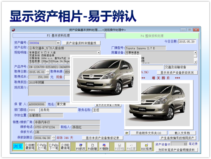Click 开启附件文件夹(0) button
This screenshot has width=211, height=159.
(x=148, y=133)
